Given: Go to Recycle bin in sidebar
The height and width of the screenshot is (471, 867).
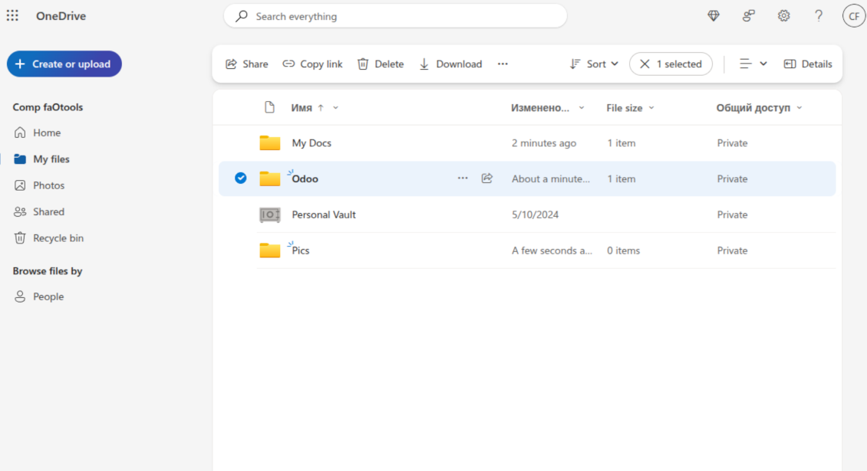Looking at the screenshot, I should pos(58,238).
